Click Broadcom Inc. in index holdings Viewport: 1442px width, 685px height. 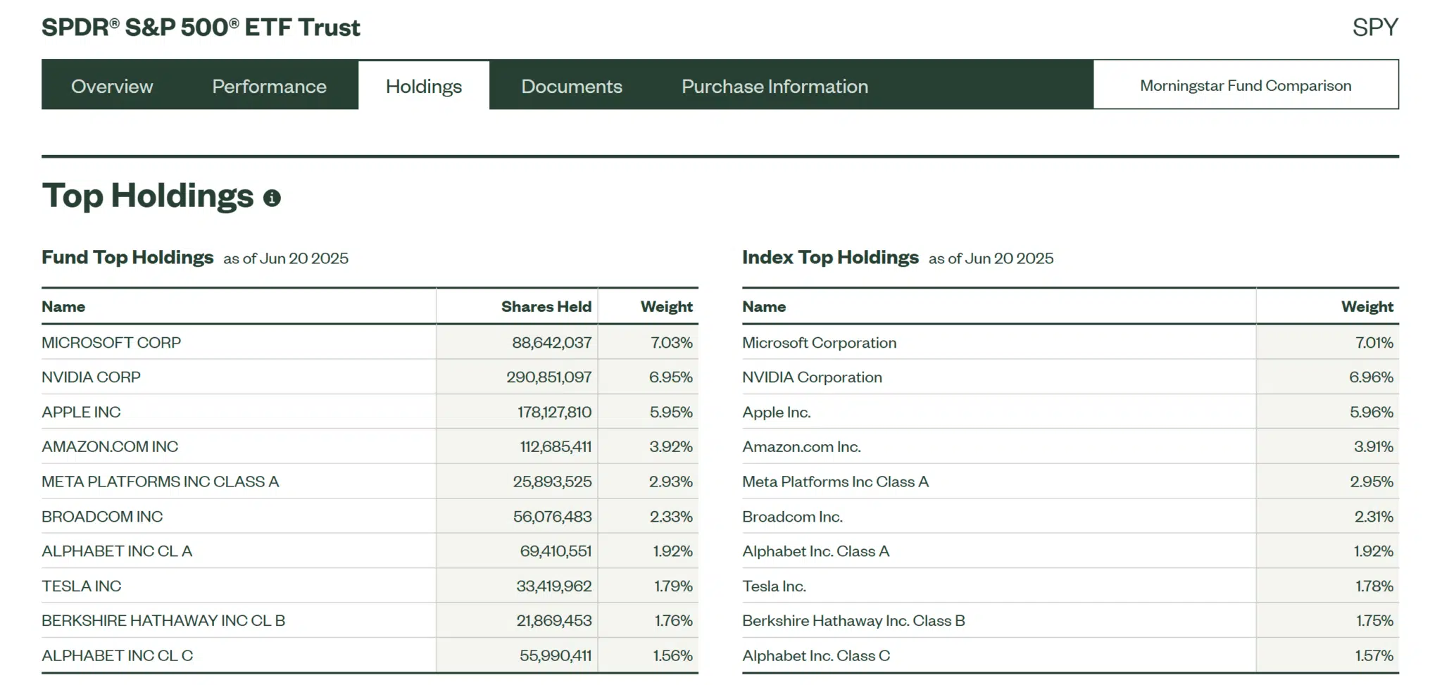click(792, 516)
